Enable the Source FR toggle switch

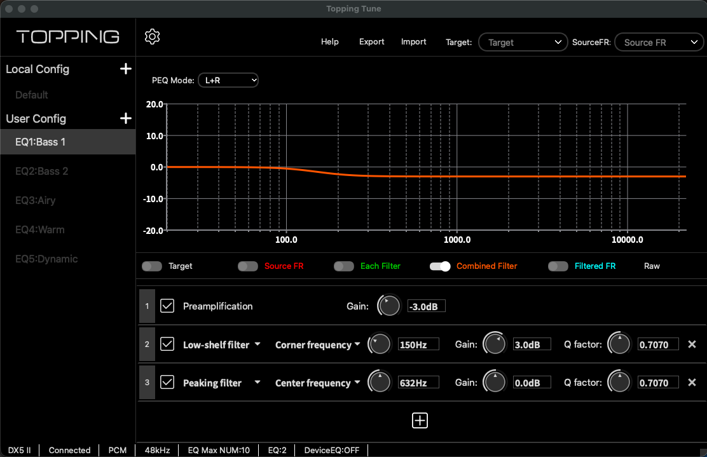248,266
